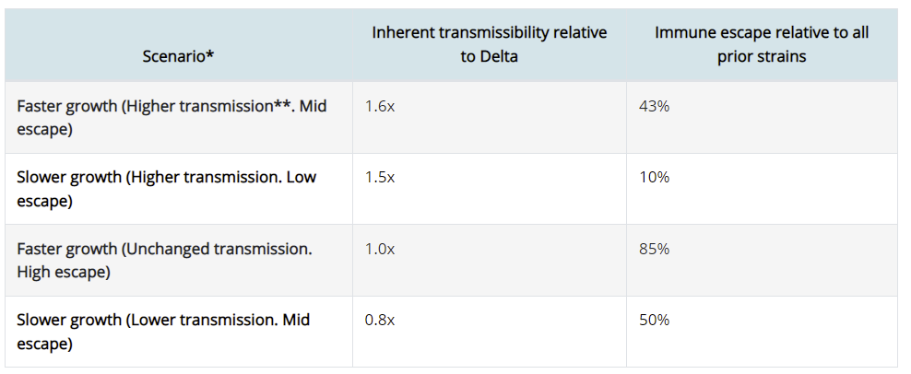911x374 pixels.
Task: Click the word Delta in the header
Action: (x=500, y=56)
